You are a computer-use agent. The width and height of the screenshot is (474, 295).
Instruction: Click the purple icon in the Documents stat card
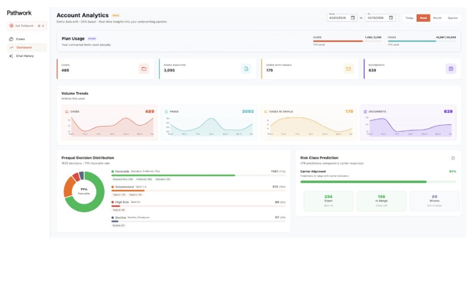point(451,69)
